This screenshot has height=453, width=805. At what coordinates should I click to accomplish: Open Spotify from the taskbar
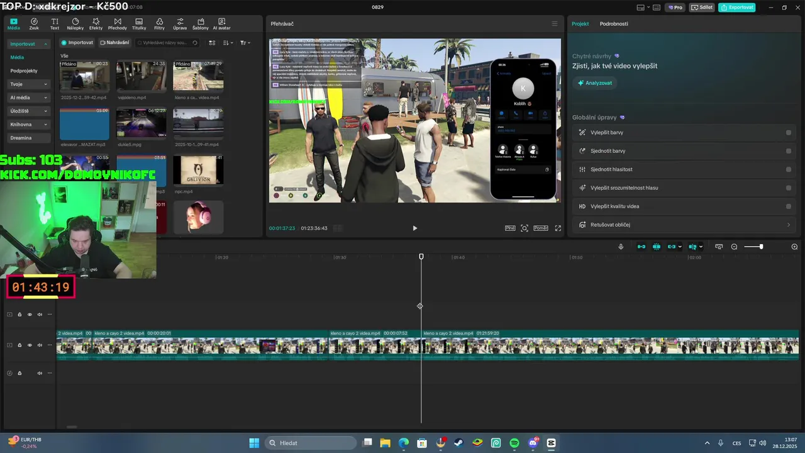tap(514, 443)
